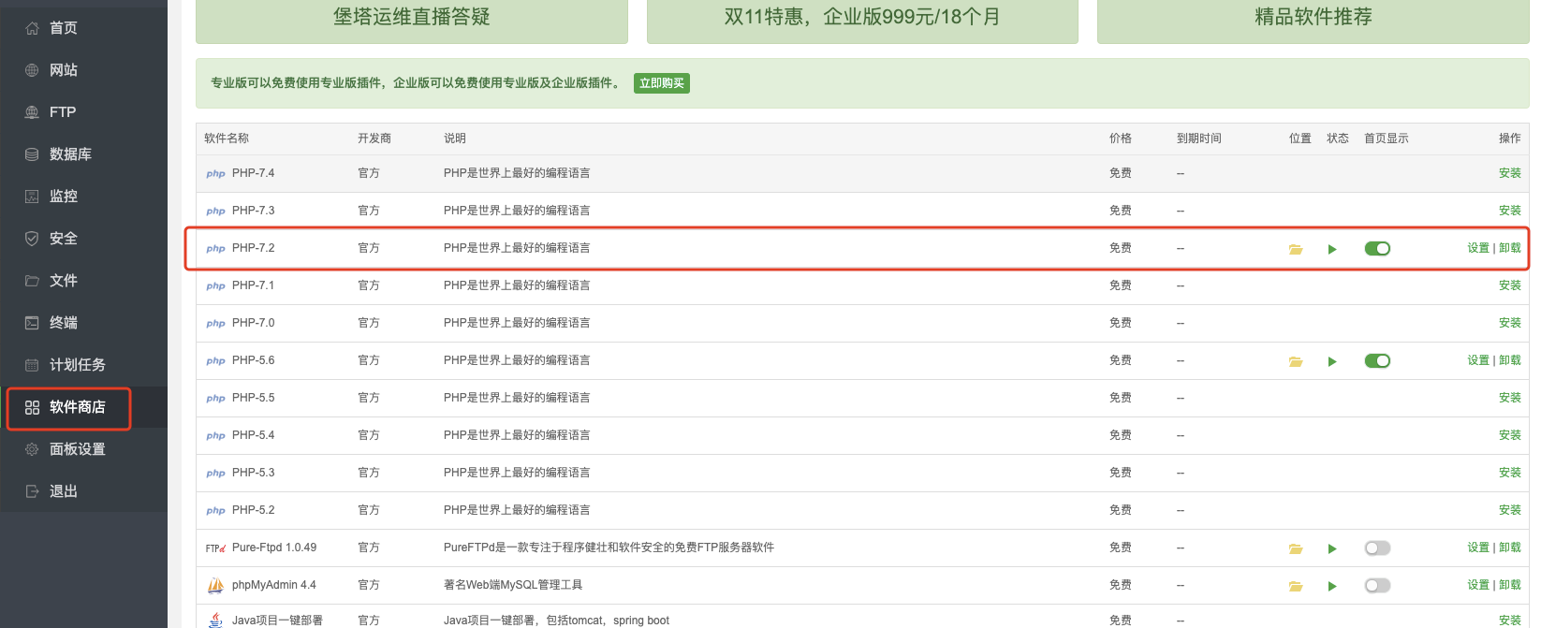Click the 退出 logout icon
This screenshot has height=628, width=1541.
(x=32, y=491)
